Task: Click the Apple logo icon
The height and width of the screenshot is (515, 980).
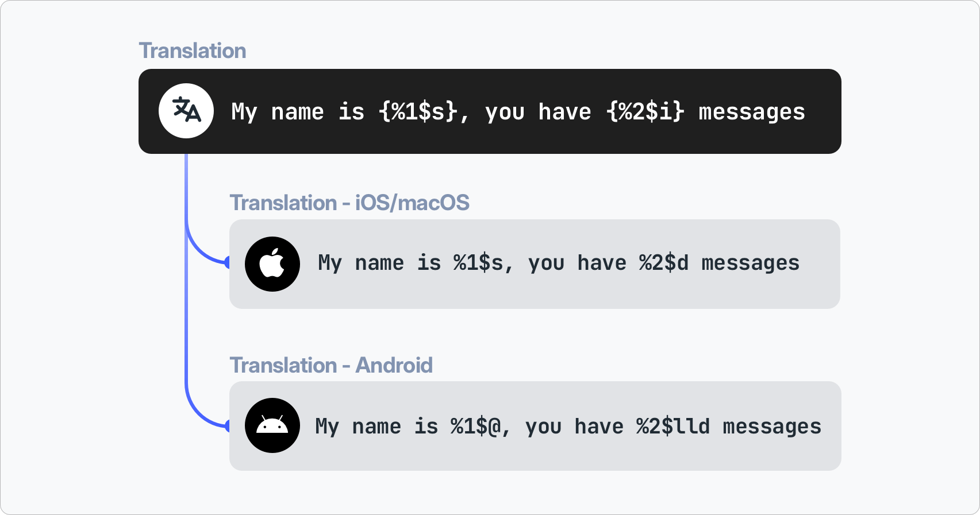Action: (272, 264)
